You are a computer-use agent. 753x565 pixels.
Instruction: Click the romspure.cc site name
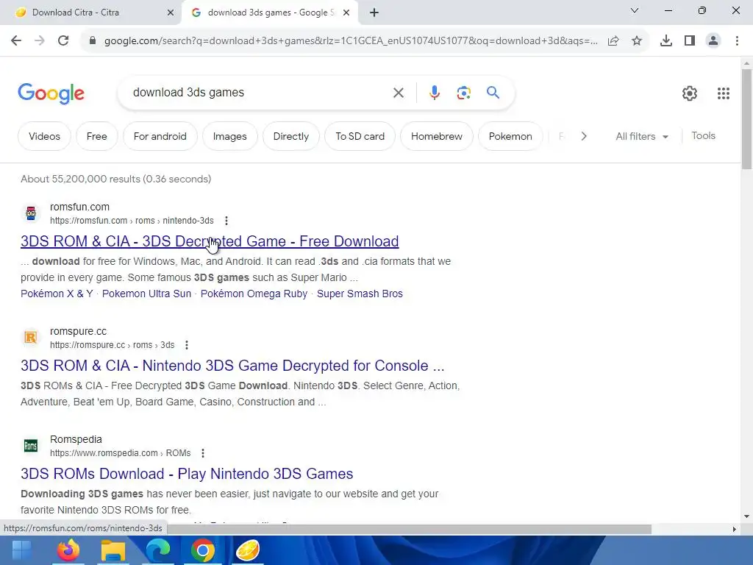click(x=78, y=332)
